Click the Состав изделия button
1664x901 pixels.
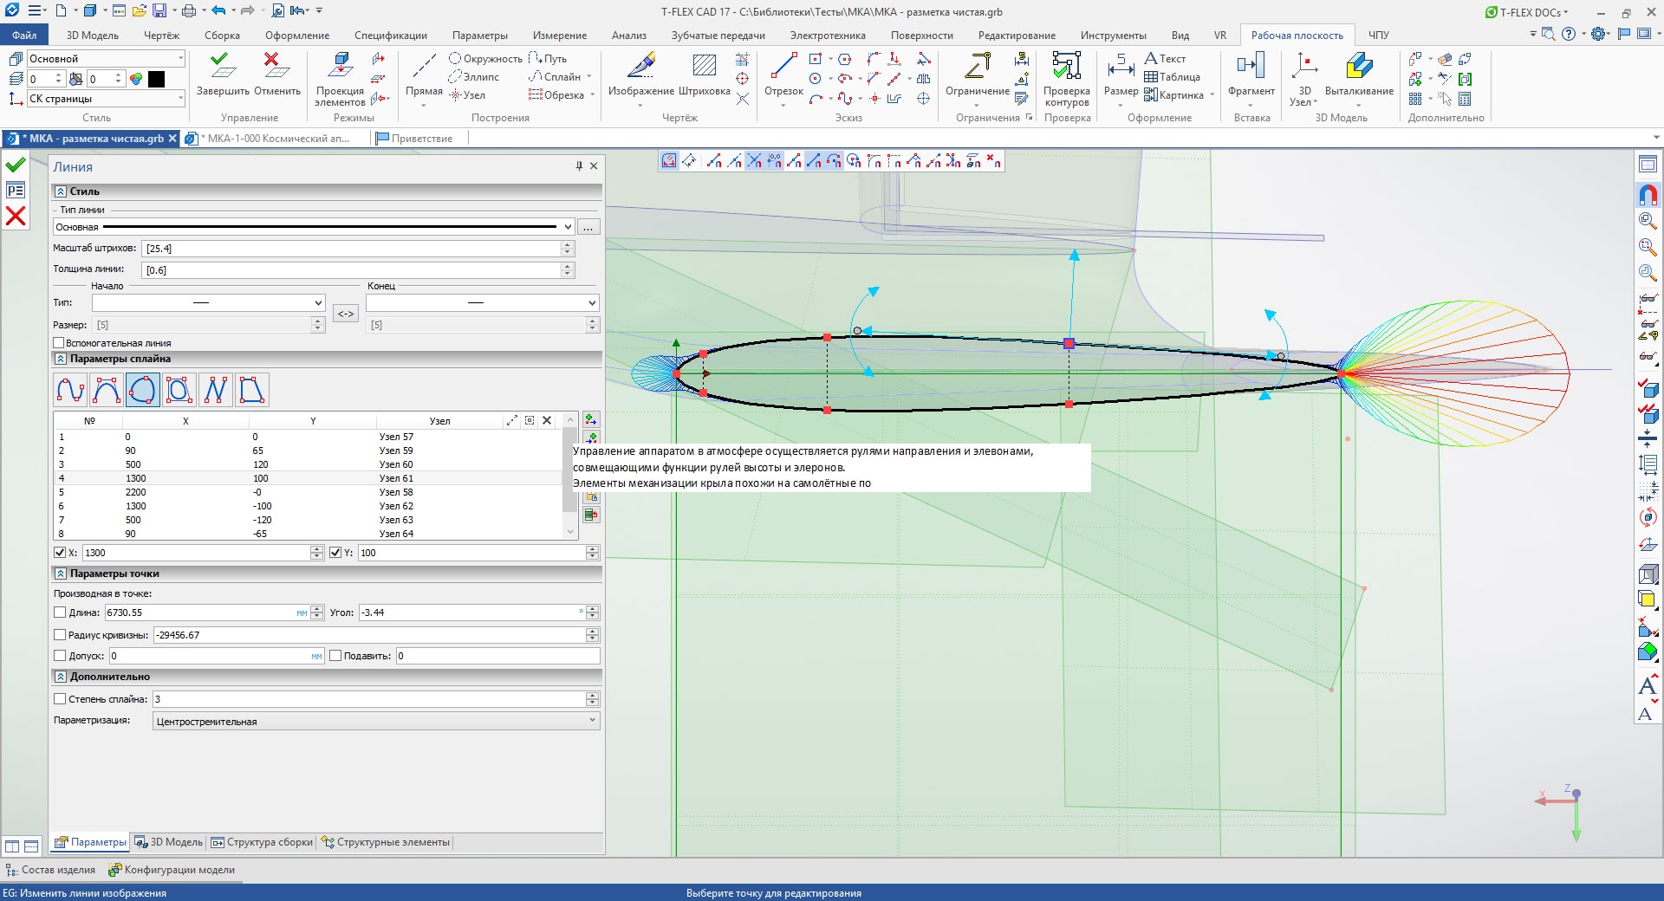click(x=51, y=870)
